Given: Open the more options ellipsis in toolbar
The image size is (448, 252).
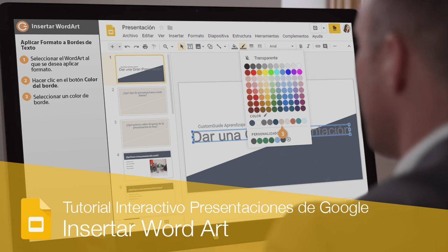Looking at the screenshot, I should tap(335, 46).
